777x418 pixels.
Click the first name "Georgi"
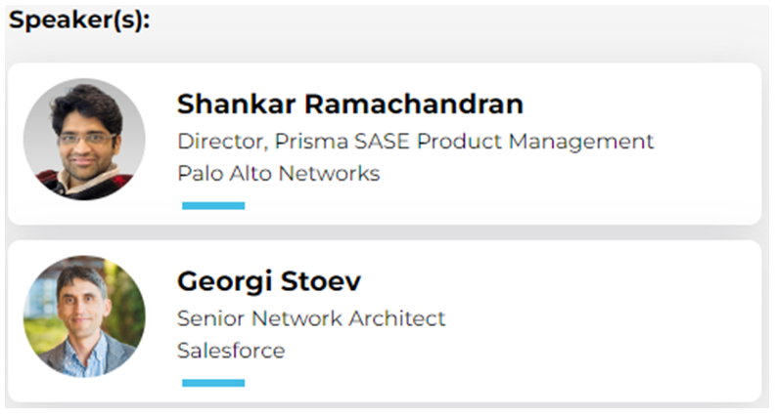221,282
